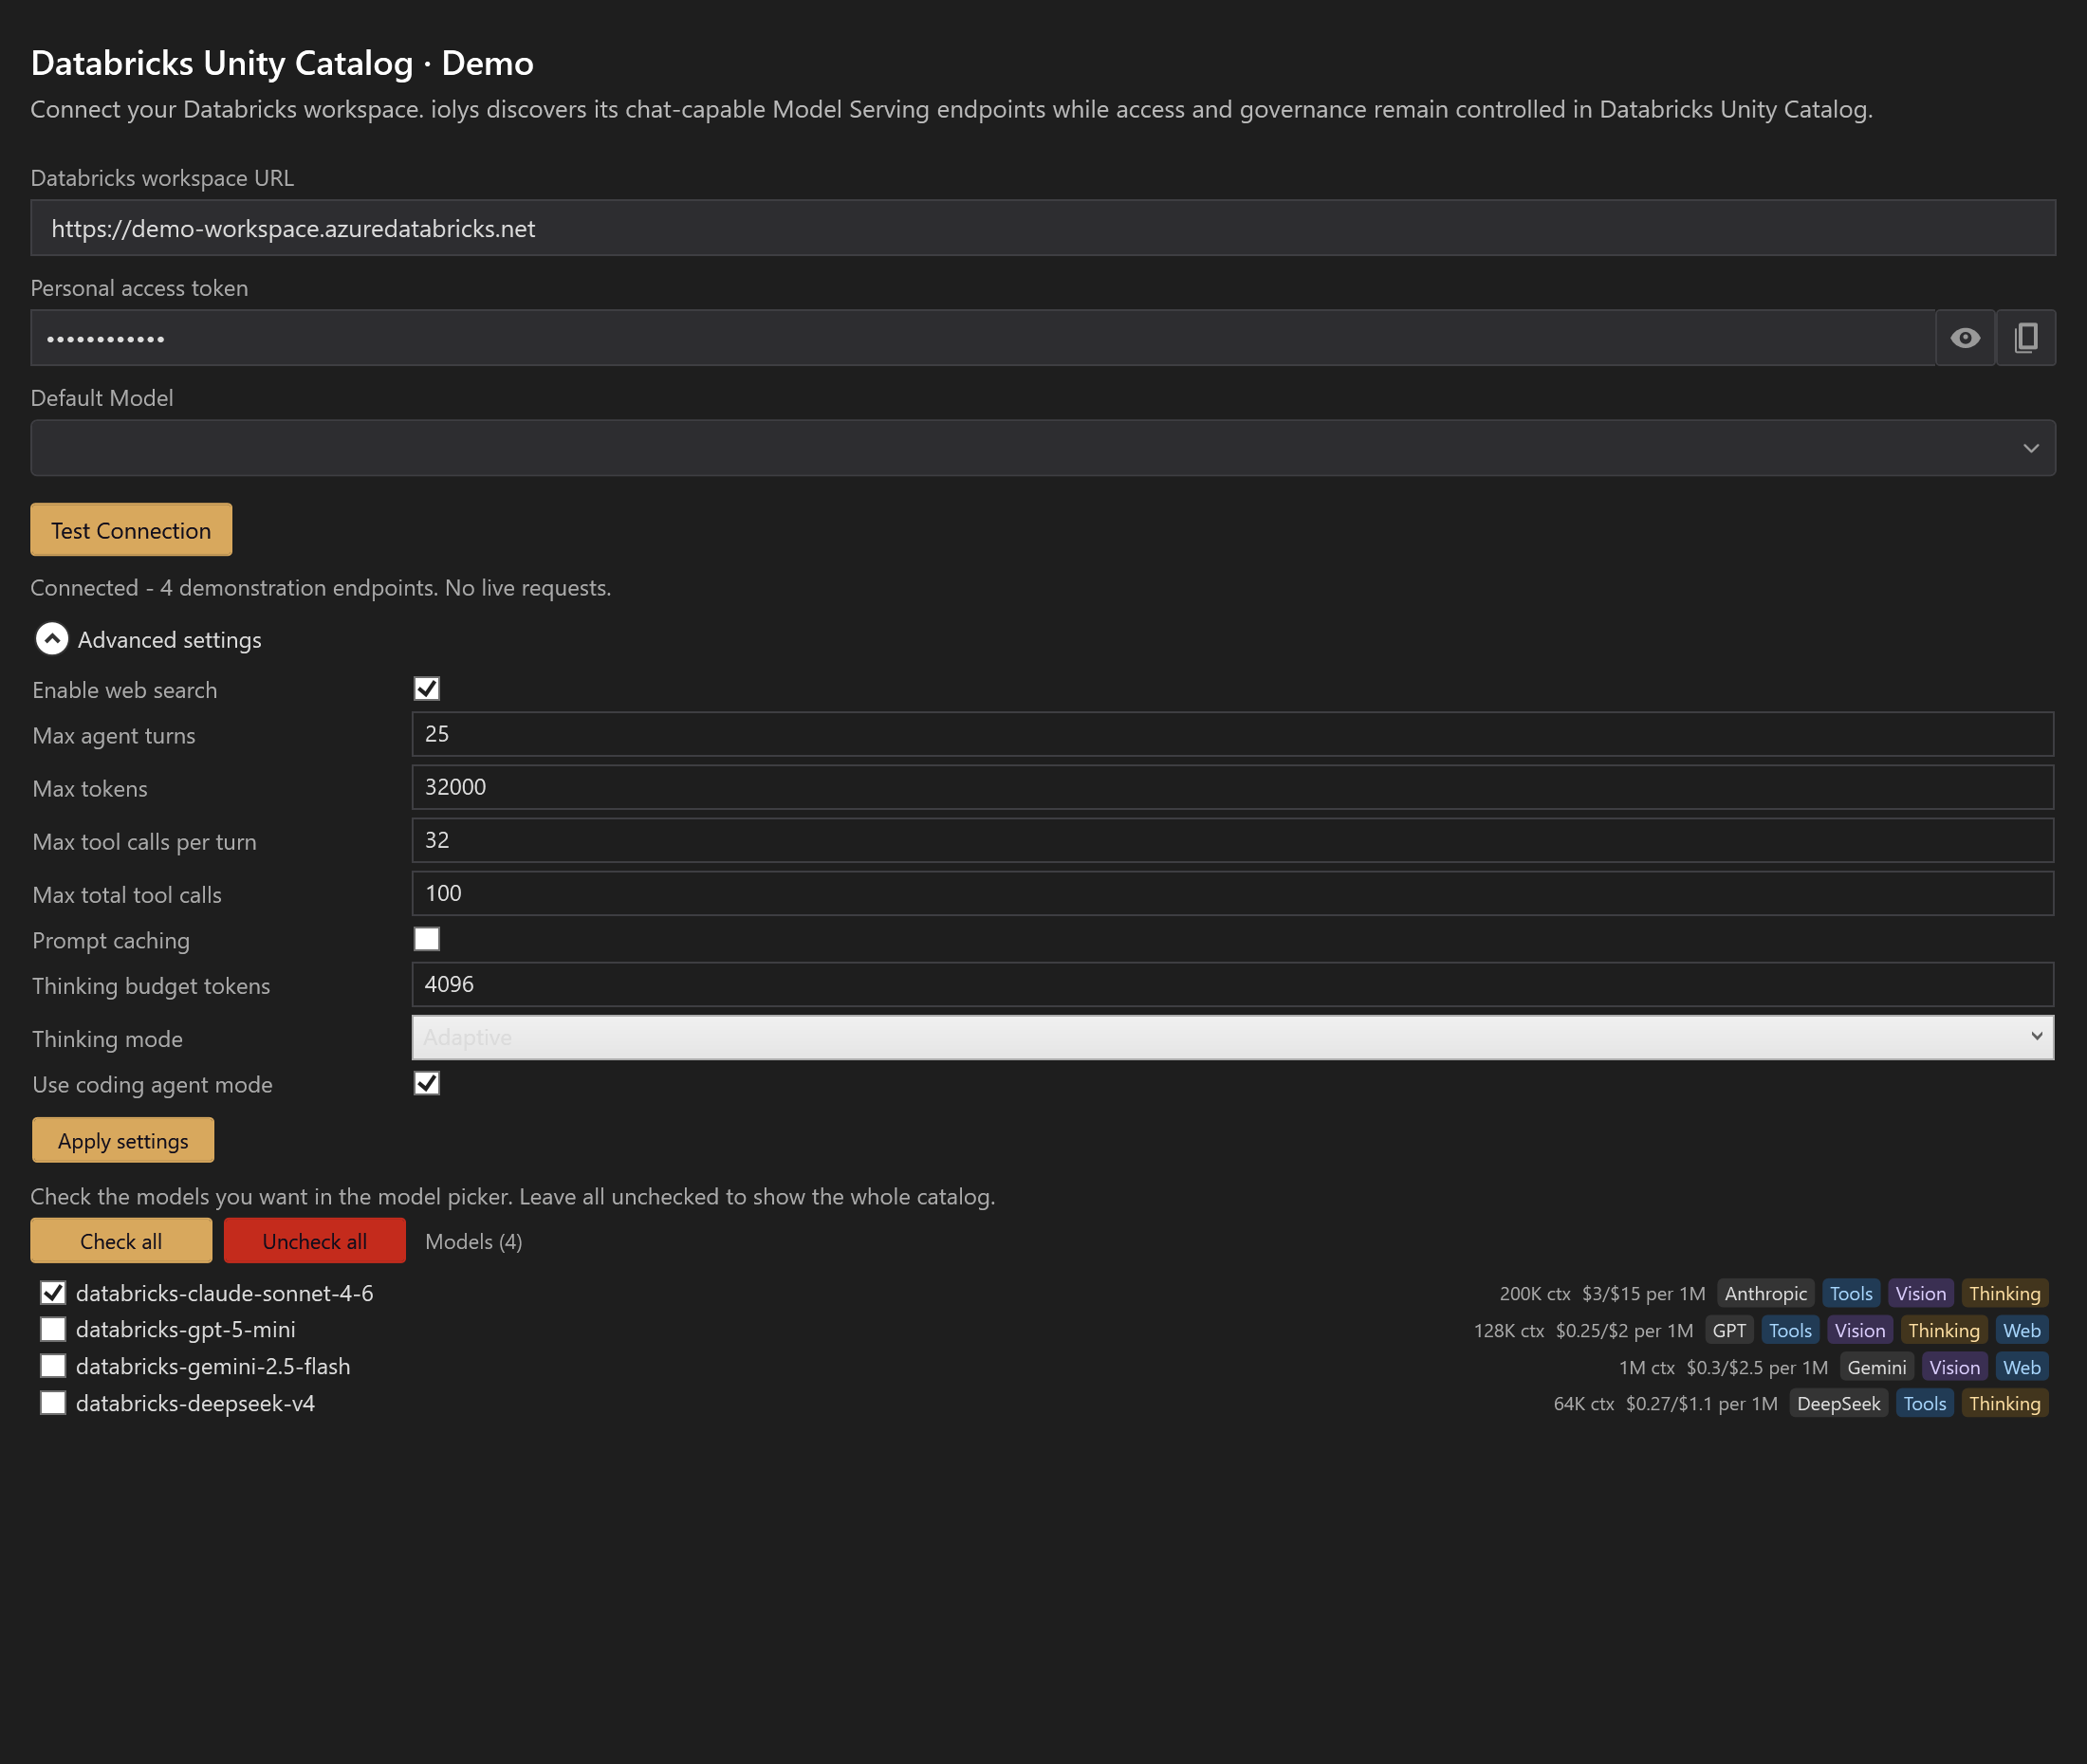The width and height of the screenshot is (2087, 1764).
Task: Edit the Max tokens field
Action: (x=1232, y=787)
